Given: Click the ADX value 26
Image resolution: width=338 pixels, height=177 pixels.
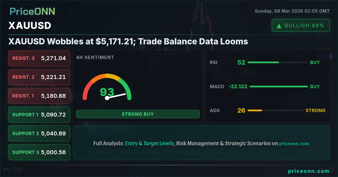Looking at the screenshot, I should point(241,110).
